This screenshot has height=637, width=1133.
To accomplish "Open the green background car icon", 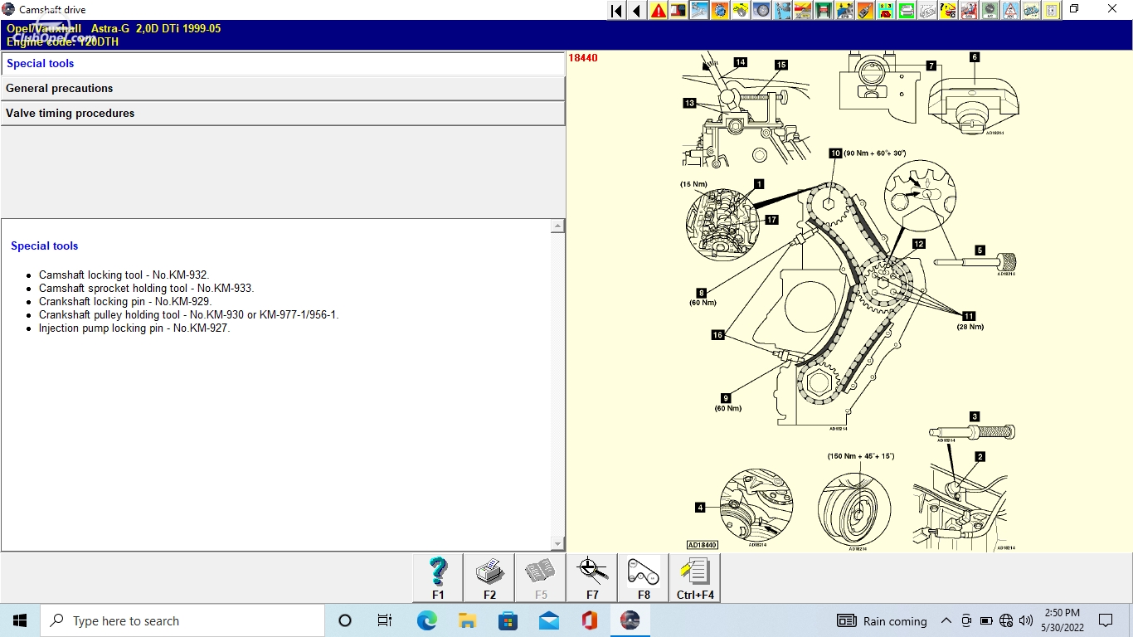I will point(907,11).
